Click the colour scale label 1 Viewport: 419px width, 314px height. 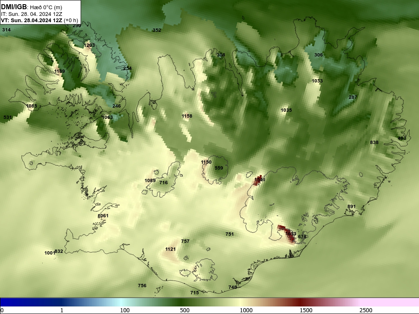[x=62, y=310]
